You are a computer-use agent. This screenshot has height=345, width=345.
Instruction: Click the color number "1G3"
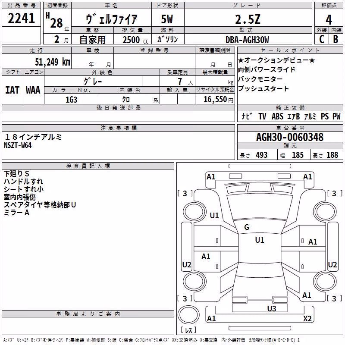(71, 100)
